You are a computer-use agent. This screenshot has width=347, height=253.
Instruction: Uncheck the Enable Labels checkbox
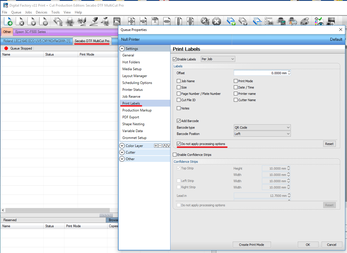[x=175, y=59]
